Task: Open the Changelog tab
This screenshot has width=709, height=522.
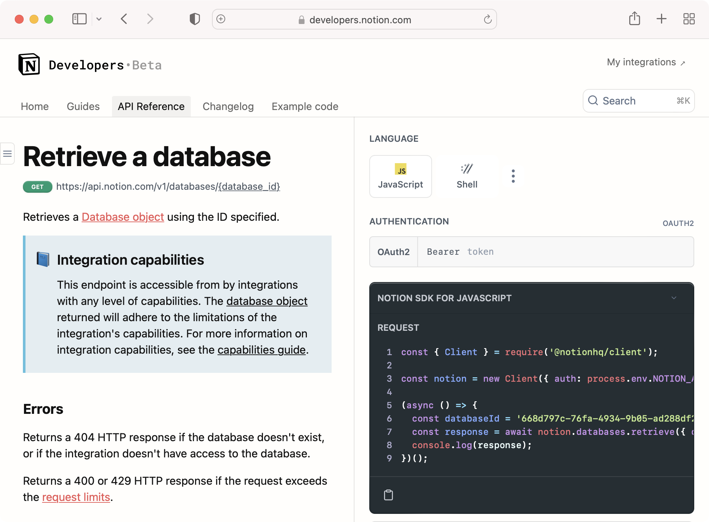Action: (228, 106)
